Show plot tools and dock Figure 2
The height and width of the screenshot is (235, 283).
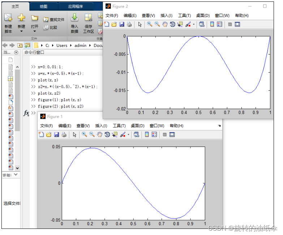[237, 24]
